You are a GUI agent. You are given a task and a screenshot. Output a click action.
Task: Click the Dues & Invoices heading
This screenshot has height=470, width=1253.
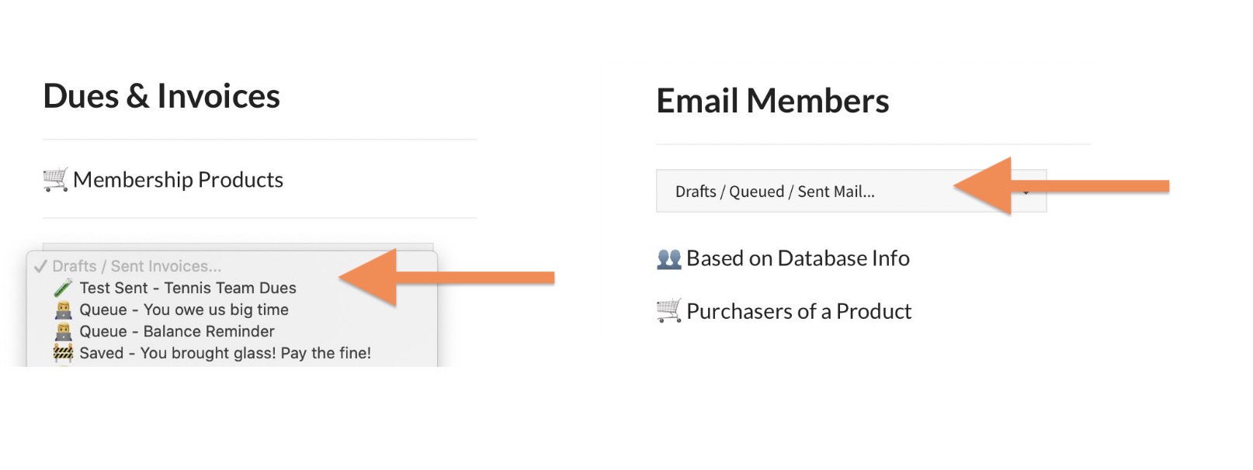(x=161, y=96)
